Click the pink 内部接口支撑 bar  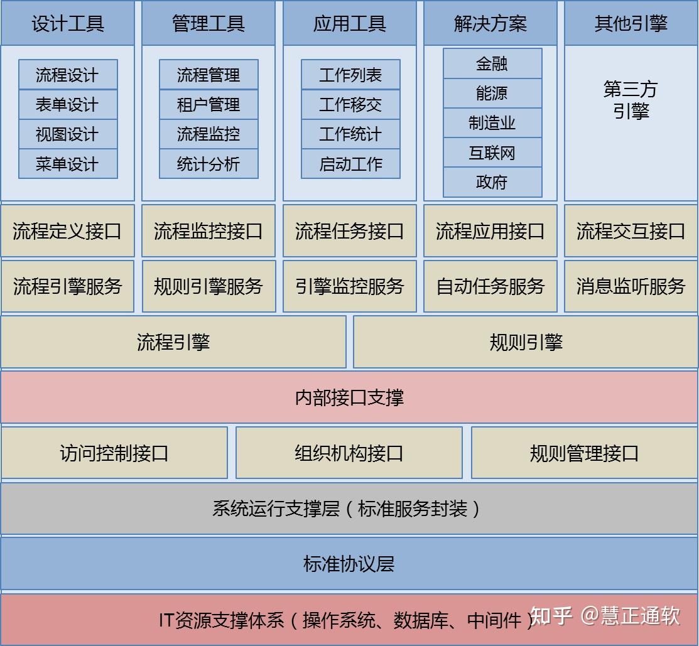coord(349,397)
